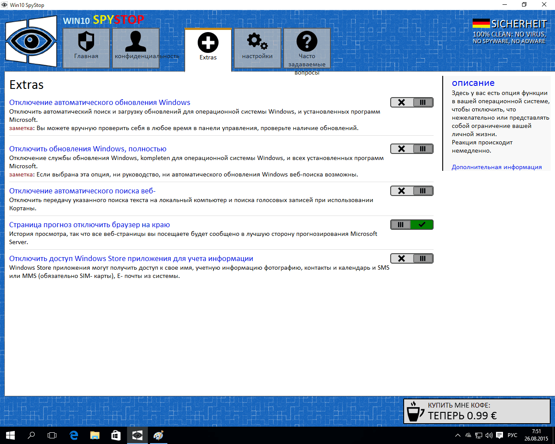Open Task View on taskbar
The width and height of the screenshot is (555, 444).
[52, 435]
